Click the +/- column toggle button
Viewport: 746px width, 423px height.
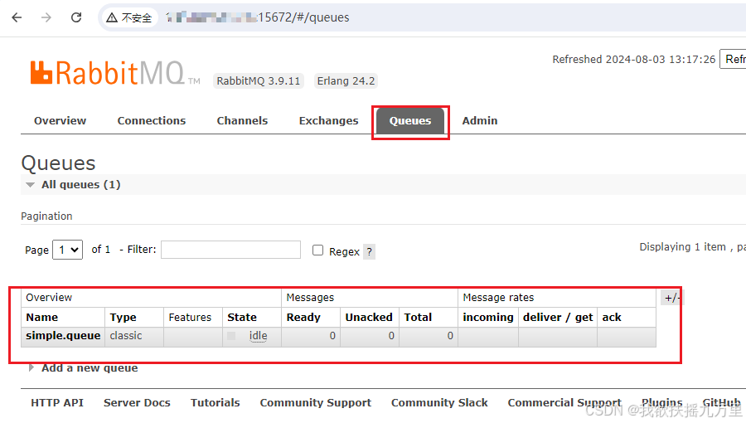coord(671,298)
